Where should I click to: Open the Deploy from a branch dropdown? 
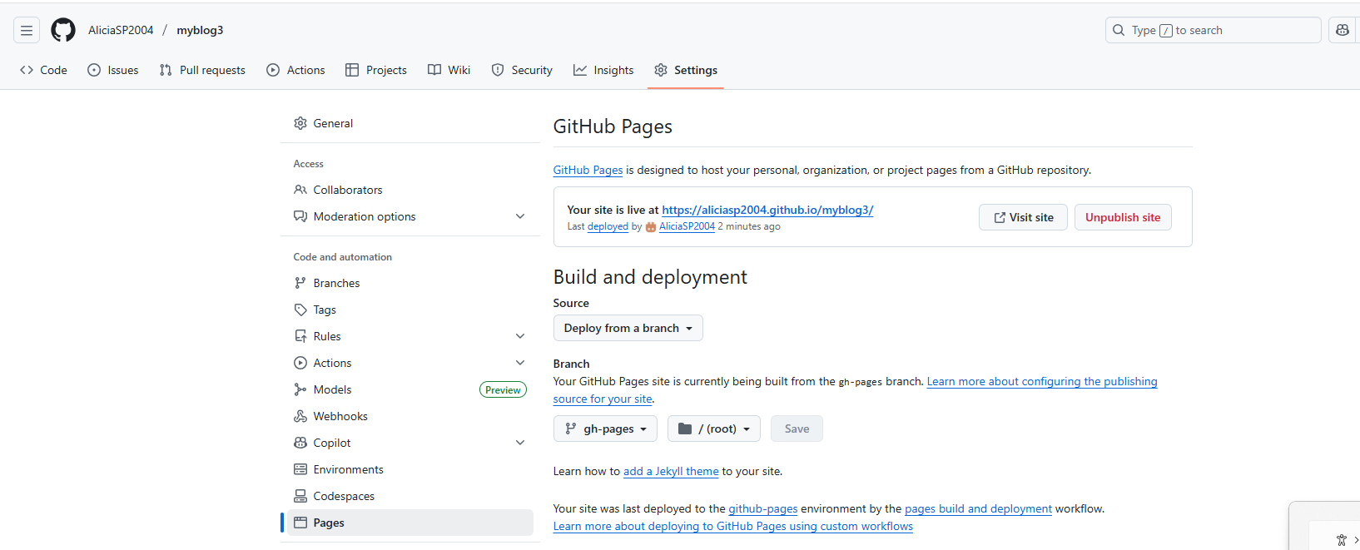(628, 328)
